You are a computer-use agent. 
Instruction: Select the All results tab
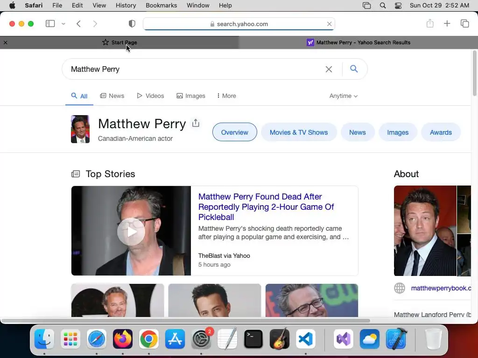79,96
